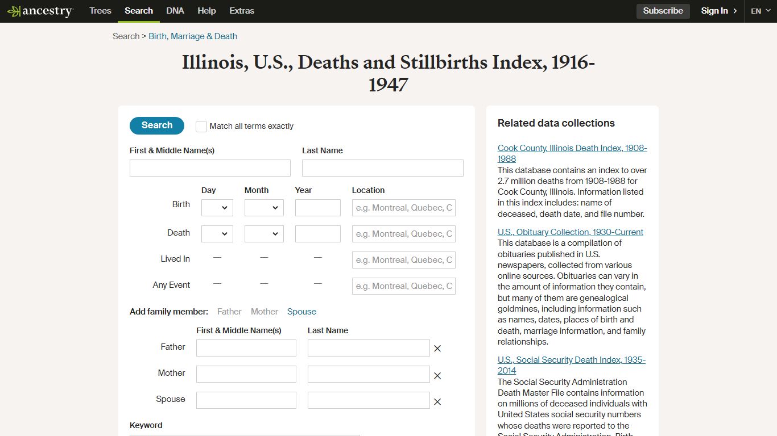The image size is (777, 436).
Task: Focus the Death Year field
Action: [x=318, y=234]
